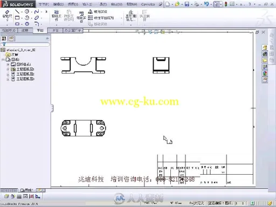Click the feature tree filter field

tap(25, 44)
